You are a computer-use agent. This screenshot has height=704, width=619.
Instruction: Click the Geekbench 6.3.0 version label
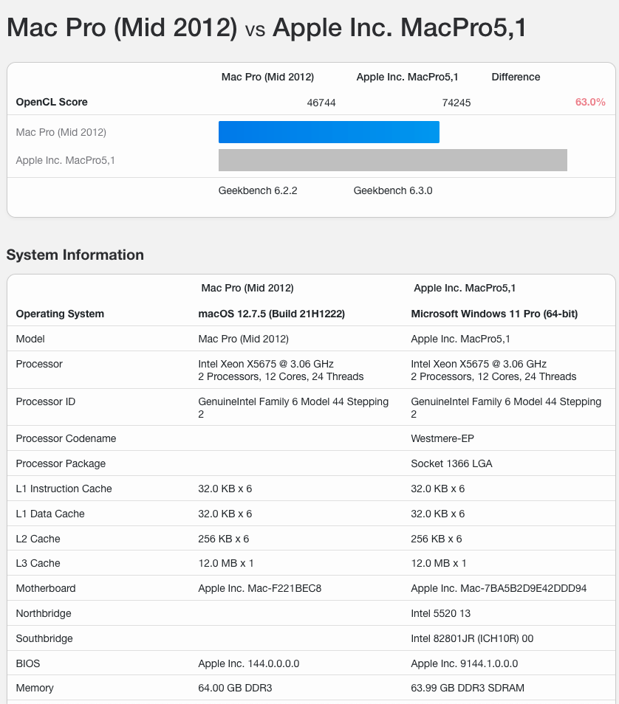pos(393,190)
